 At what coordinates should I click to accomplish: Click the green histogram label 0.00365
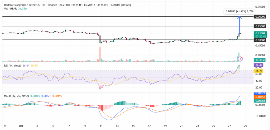coord(259,100)
